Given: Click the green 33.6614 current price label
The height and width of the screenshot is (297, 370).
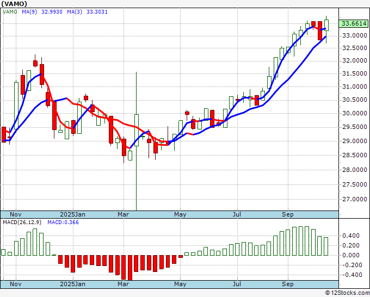Looking at the screenshot, I should click(x=353, y=23).
